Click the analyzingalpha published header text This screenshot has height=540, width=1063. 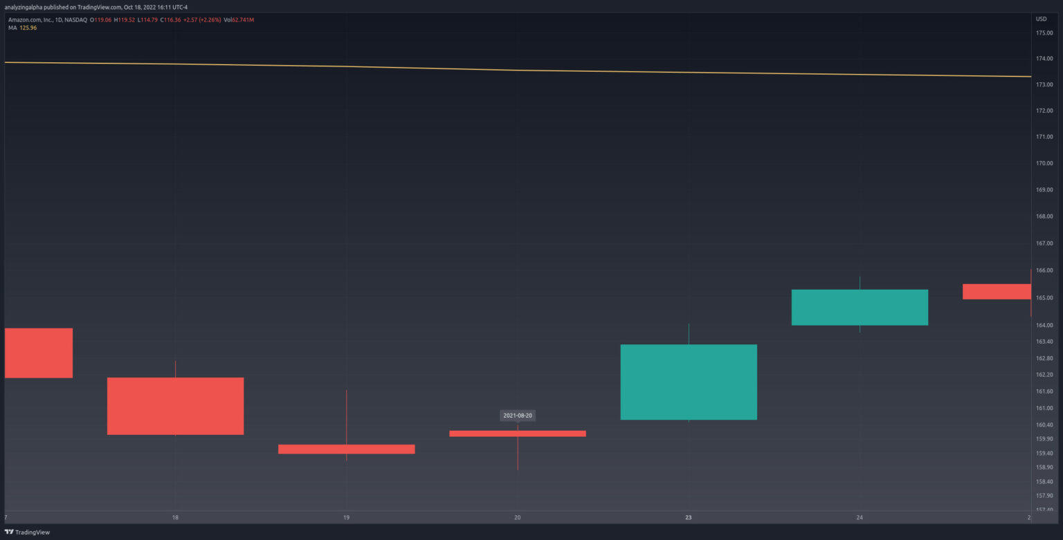click(96, 7)
